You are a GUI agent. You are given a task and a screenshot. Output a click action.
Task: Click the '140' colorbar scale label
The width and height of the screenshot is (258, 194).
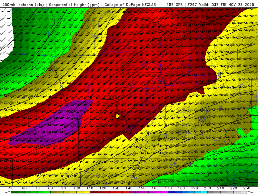tap(129, 188)
